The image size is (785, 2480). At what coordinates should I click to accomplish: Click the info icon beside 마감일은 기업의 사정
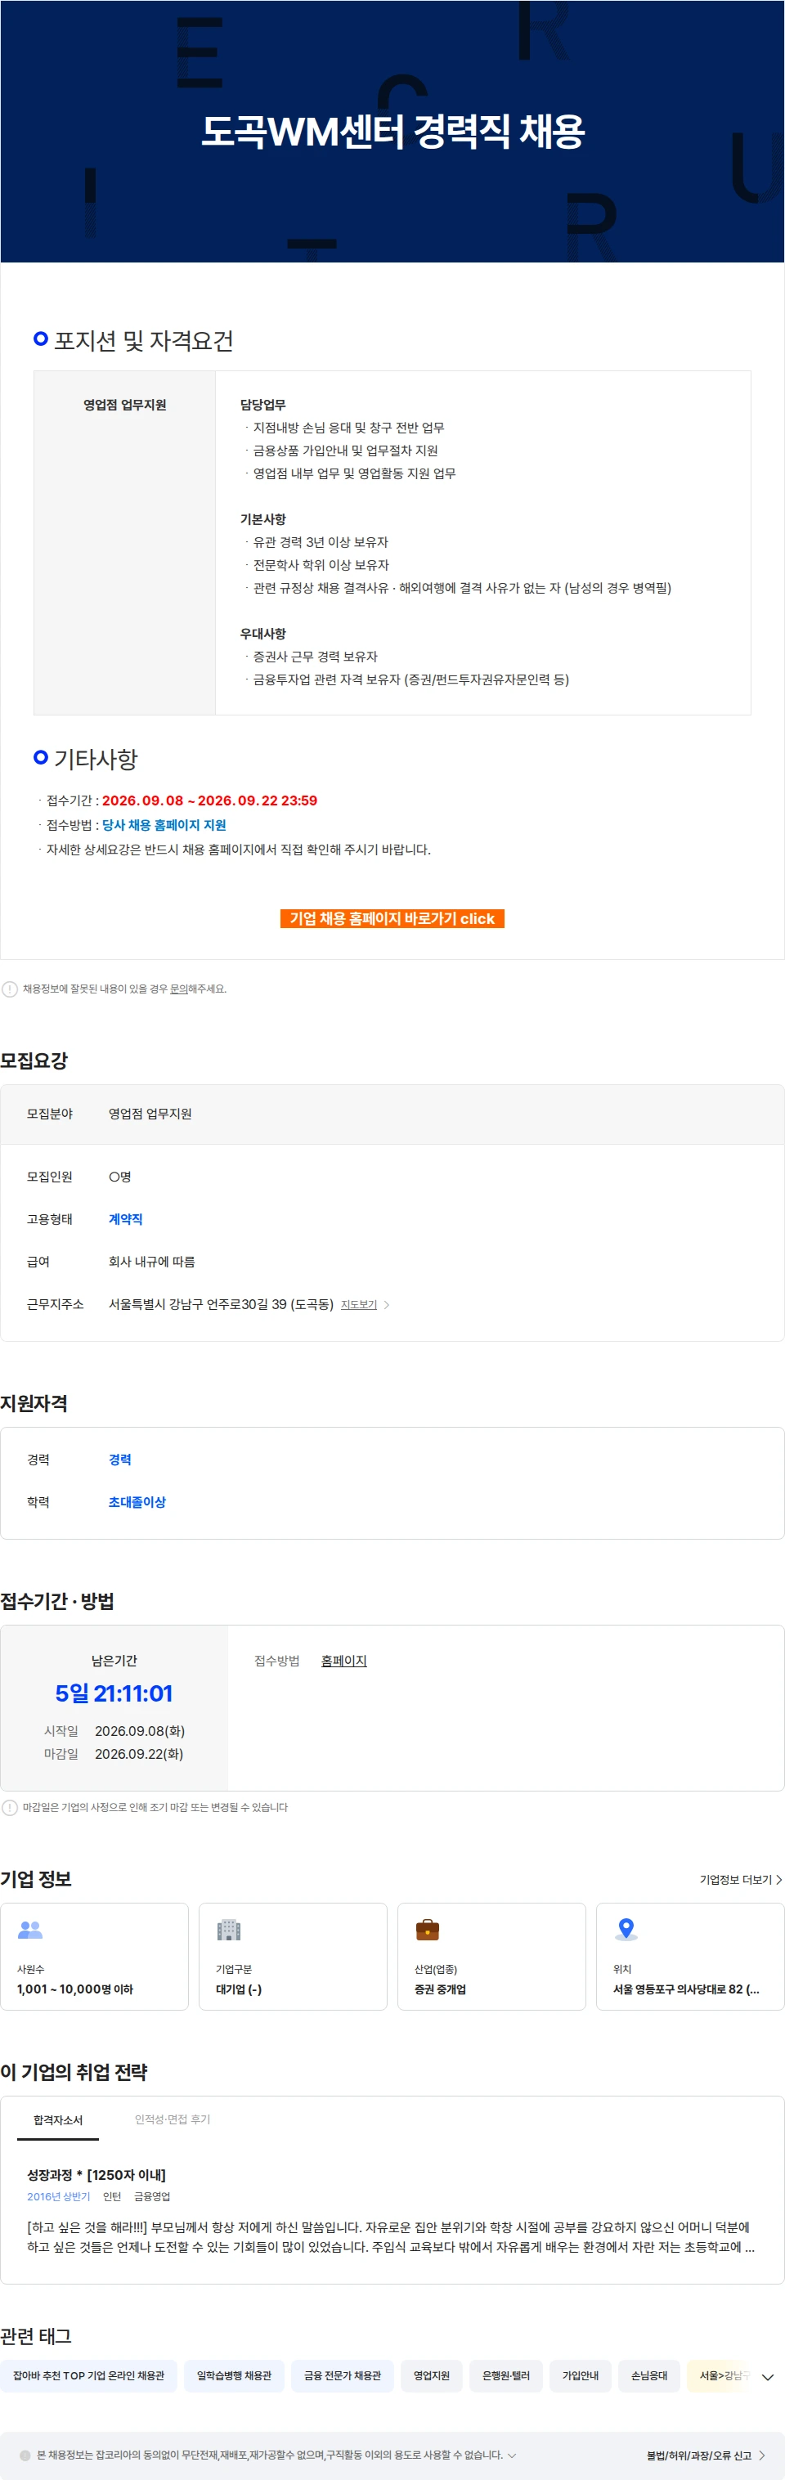(10, 1807)
